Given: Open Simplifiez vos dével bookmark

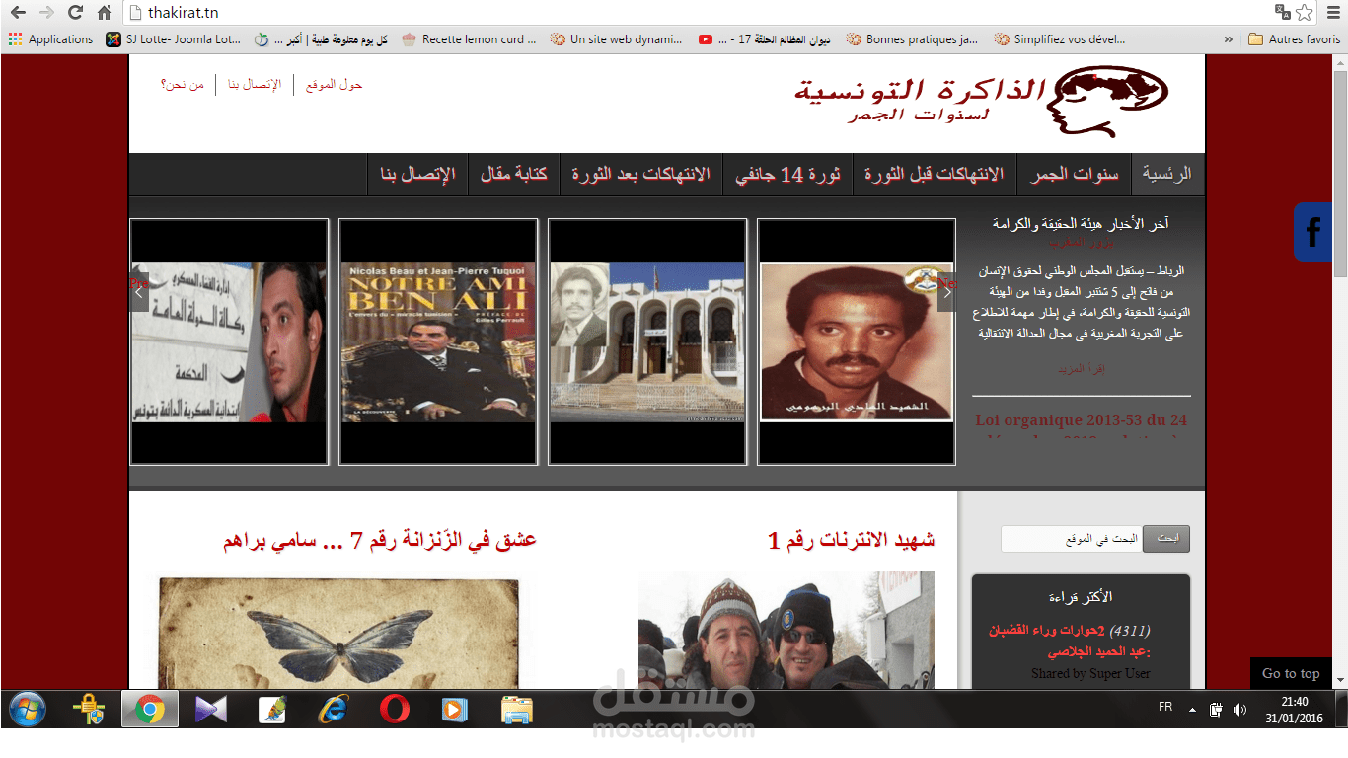Looking at the screenshot, I should (x=1060, y=39).
